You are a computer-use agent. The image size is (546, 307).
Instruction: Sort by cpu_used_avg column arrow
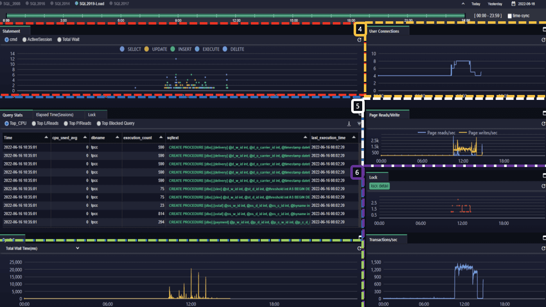85,138
